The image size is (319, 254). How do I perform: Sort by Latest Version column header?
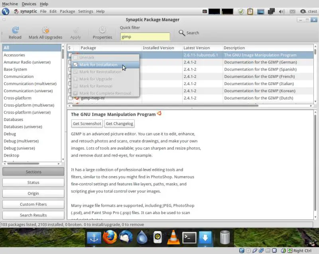tap(203, 48)
